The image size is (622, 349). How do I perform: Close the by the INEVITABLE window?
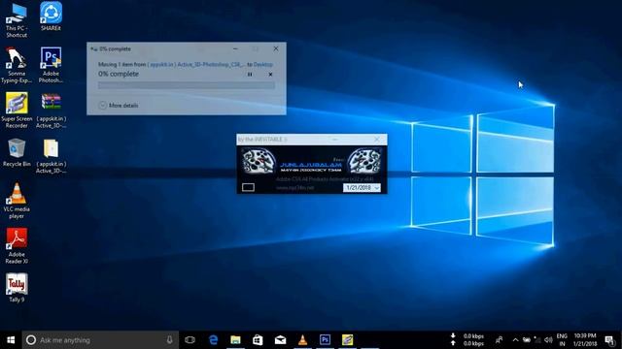[x=377, y=140]
